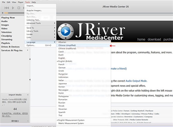173x127 pixels.
Task: Click the big blue play logo button
Action: coord(65,31)
